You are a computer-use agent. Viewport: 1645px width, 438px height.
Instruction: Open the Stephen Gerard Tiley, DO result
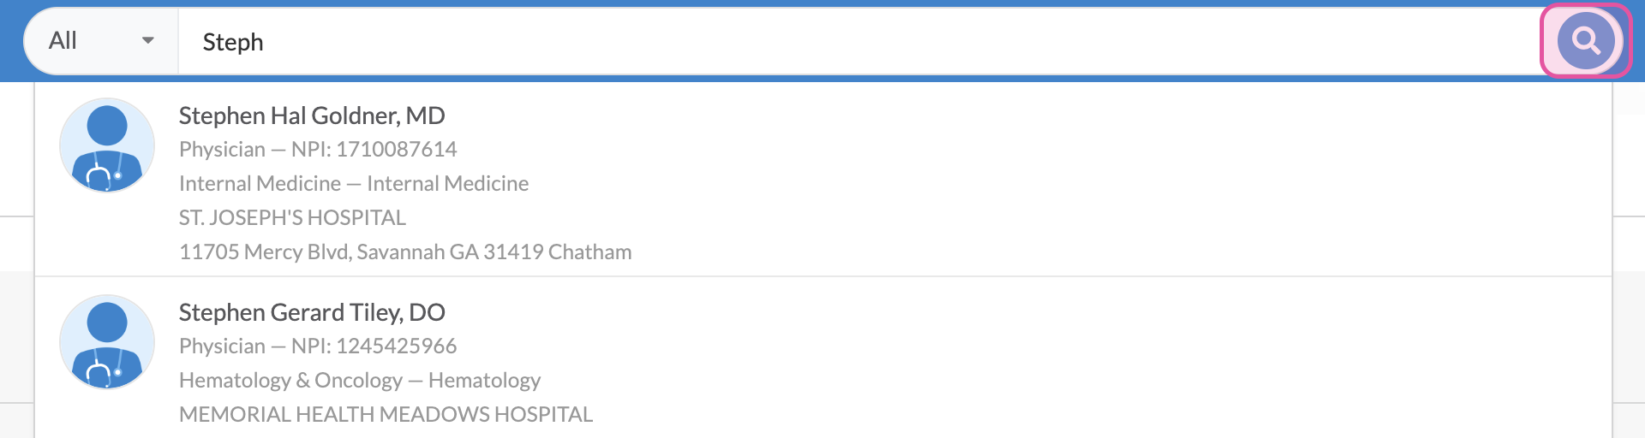click(x=312, y=312)
